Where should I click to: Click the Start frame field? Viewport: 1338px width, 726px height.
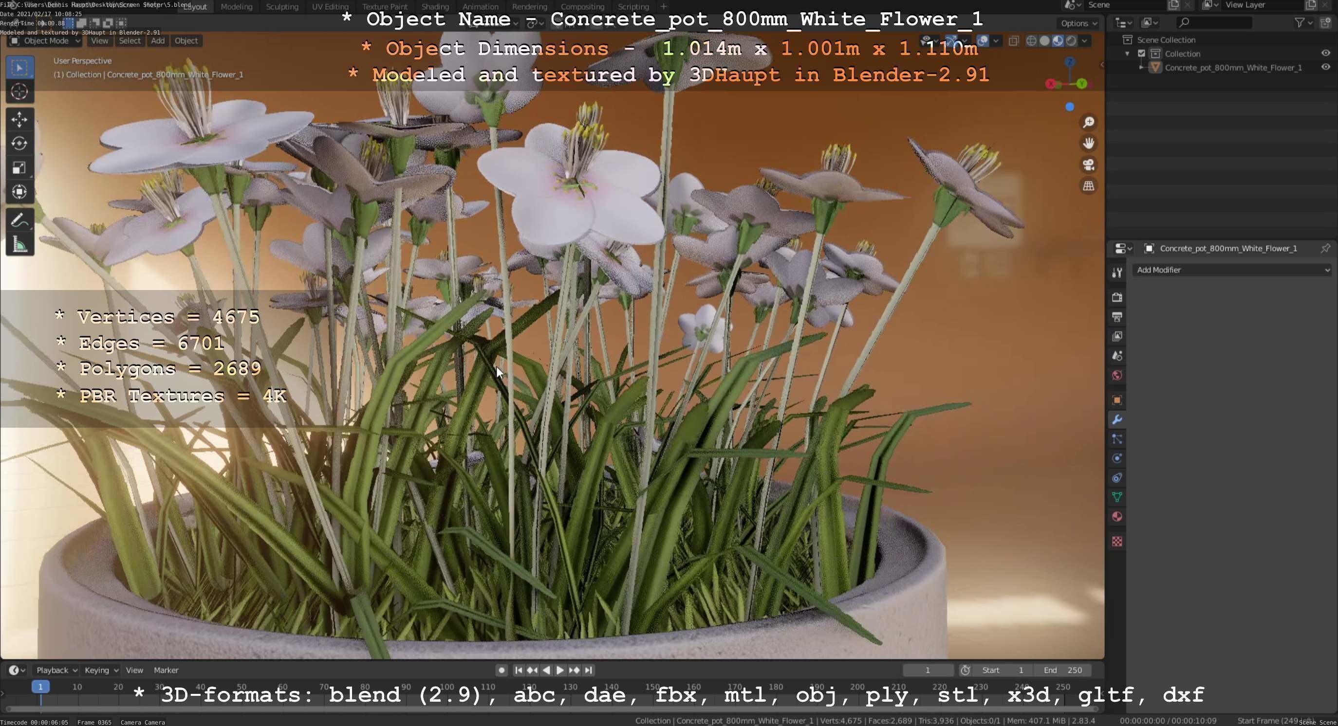(x=1003, y=671)
